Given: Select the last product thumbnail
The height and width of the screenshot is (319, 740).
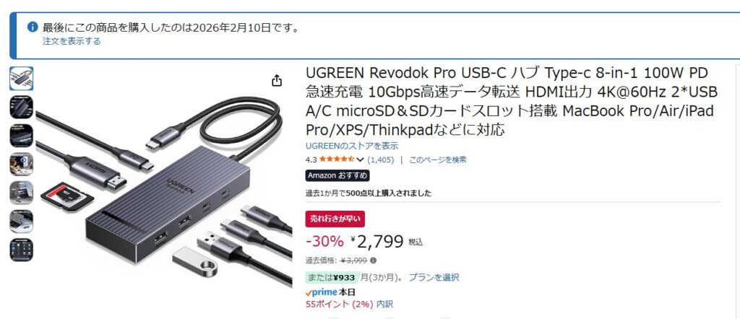Looking at the screenshot, I should pyautogui.click(x=21, y=250).
